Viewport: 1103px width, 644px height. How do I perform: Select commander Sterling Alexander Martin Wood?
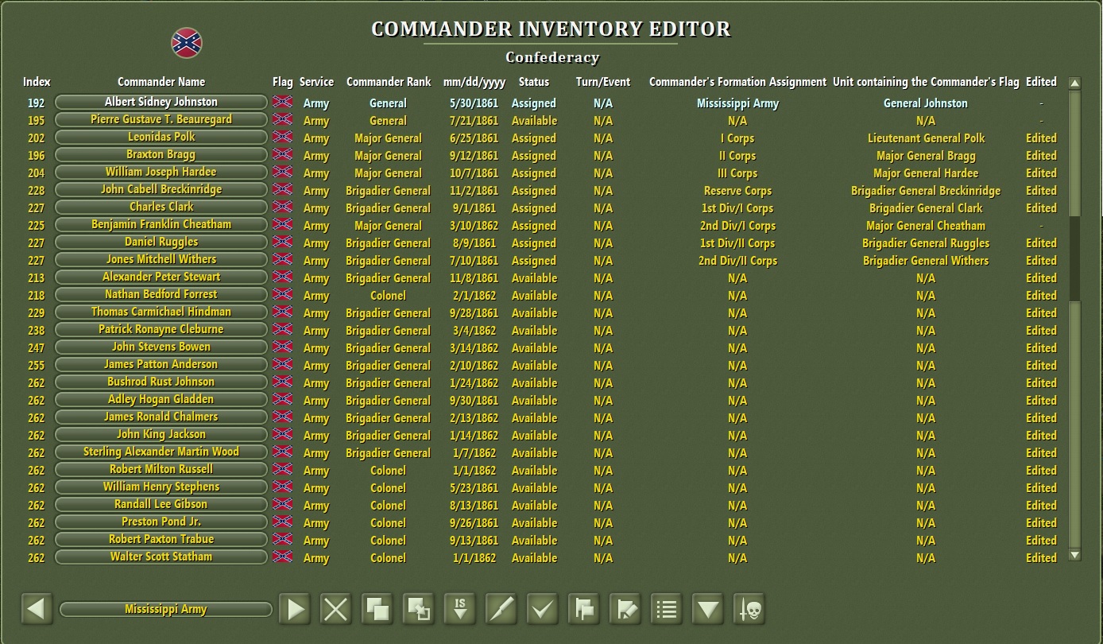[x=161, y=452]
